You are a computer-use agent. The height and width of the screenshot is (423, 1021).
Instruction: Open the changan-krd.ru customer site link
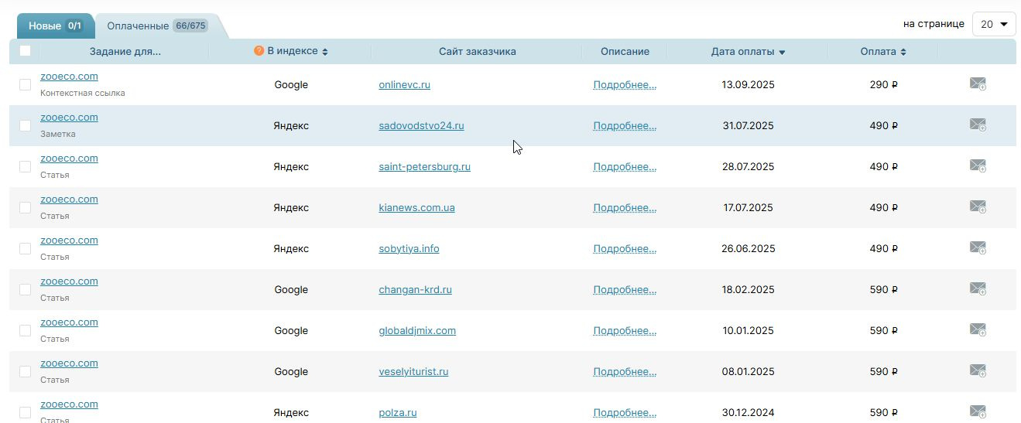[x=415, y=289]
